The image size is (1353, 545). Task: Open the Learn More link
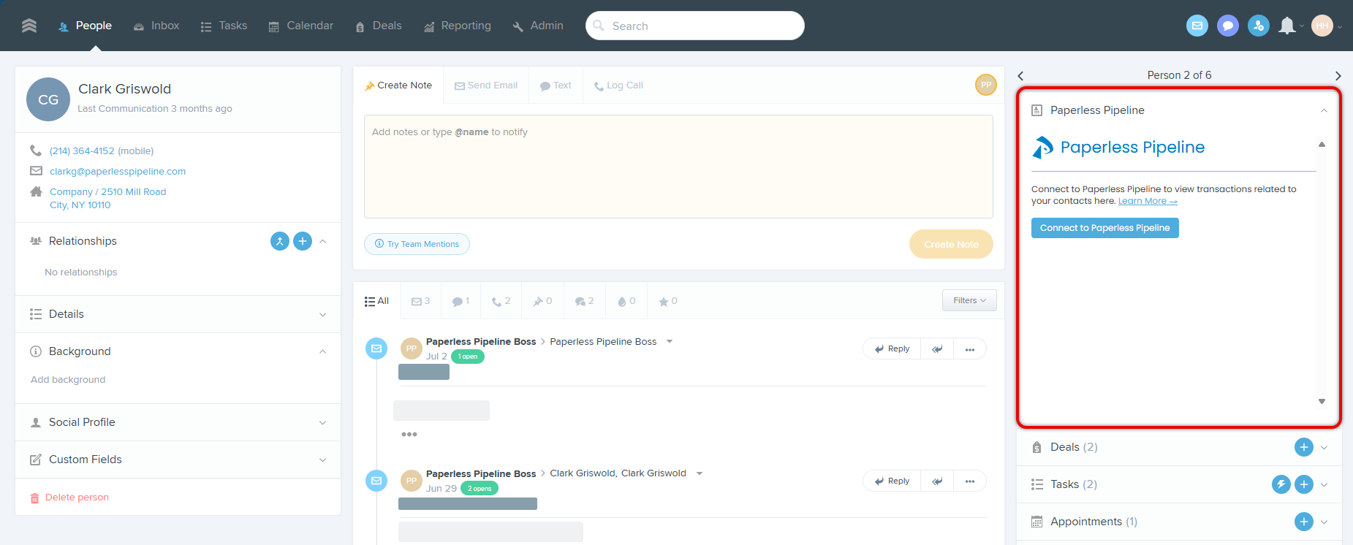pos(1148,201)
